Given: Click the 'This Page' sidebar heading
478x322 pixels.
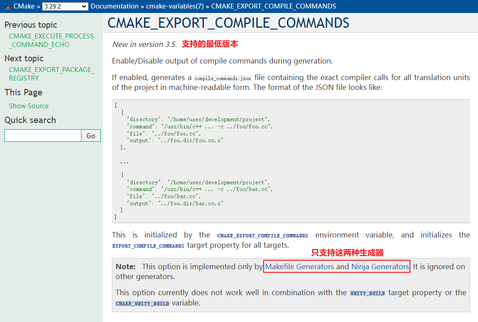Looking at the screenshot, I should pos(23,92).
